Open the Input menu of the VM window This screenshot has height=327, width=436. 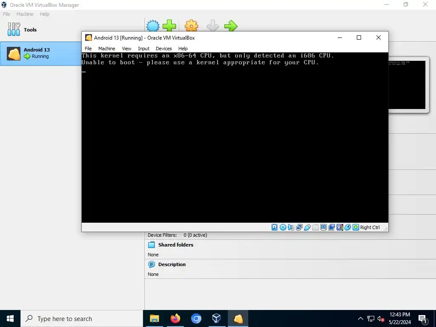(x=143, y=49)
